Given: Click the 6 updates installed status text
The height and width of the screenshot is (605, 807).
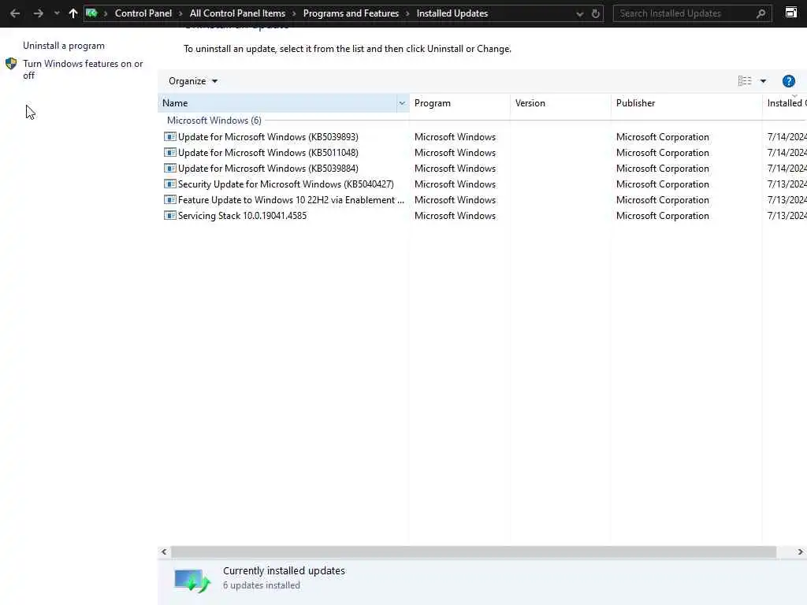Looking at the screenshot, I should coord(262,585).
